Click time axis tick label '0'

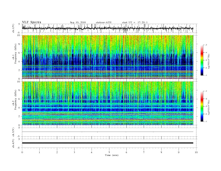click(22, 152)
